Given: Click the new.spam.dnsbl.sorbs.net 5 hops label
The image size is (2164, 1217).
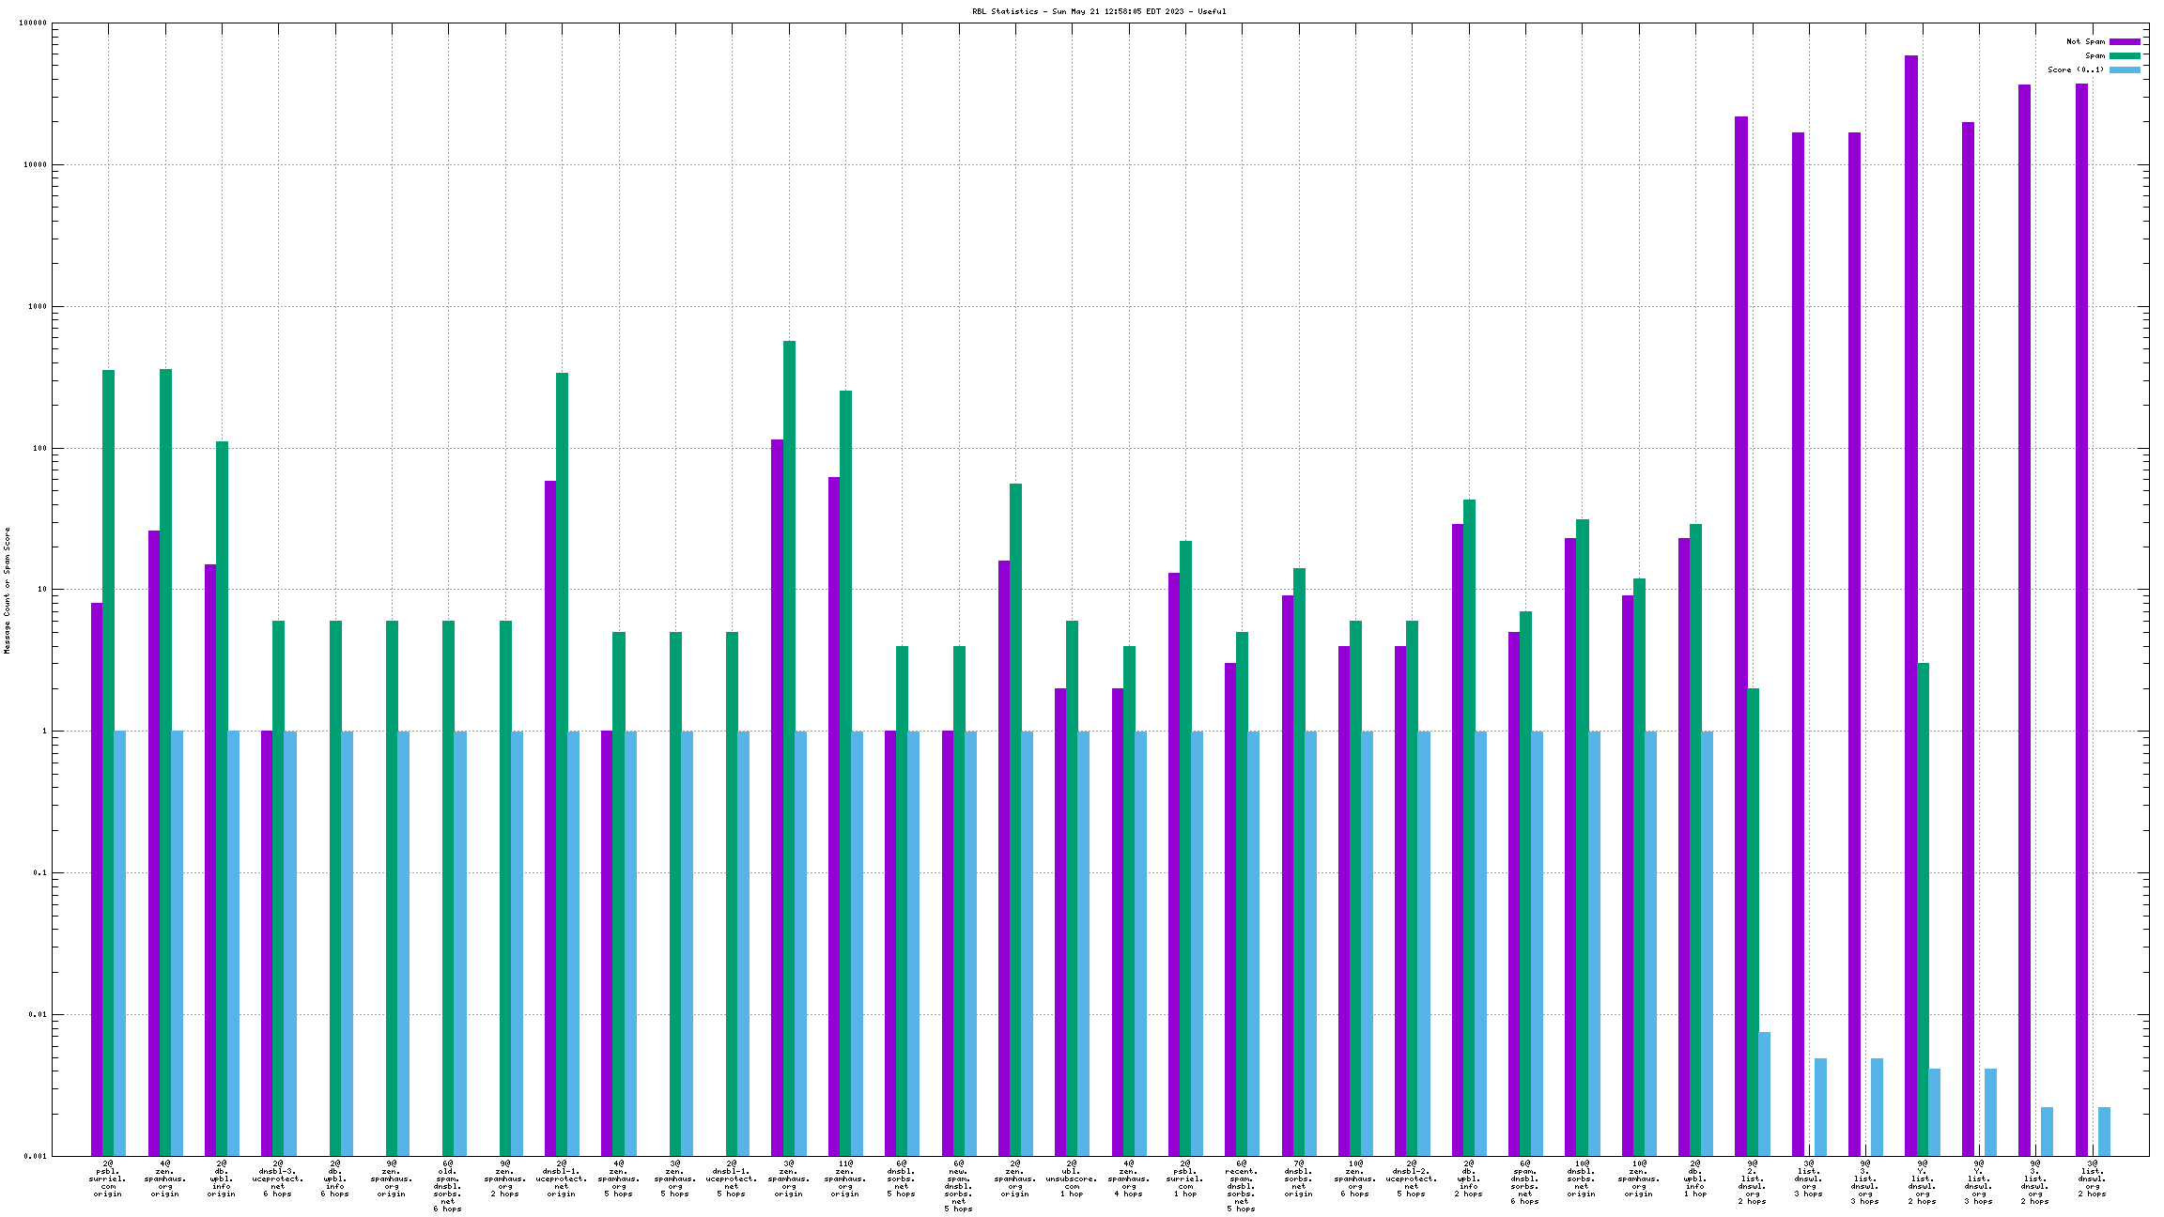Looking at the screenshot, I should point(958,1186).
